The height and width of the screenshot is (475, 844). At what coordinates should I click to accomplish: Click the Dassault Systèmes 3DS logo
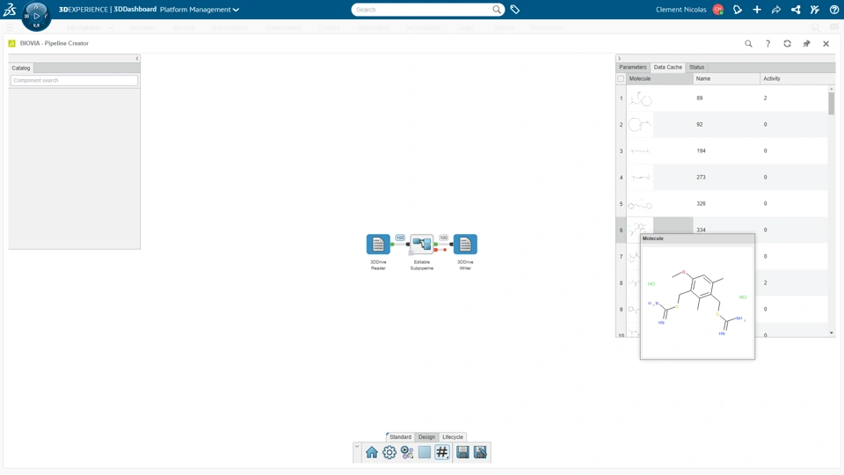click(x=10, y=9)
